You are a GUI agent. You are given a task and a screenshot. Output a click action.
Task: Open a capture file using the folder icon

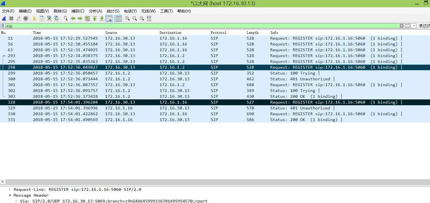[x=34, y=18]
